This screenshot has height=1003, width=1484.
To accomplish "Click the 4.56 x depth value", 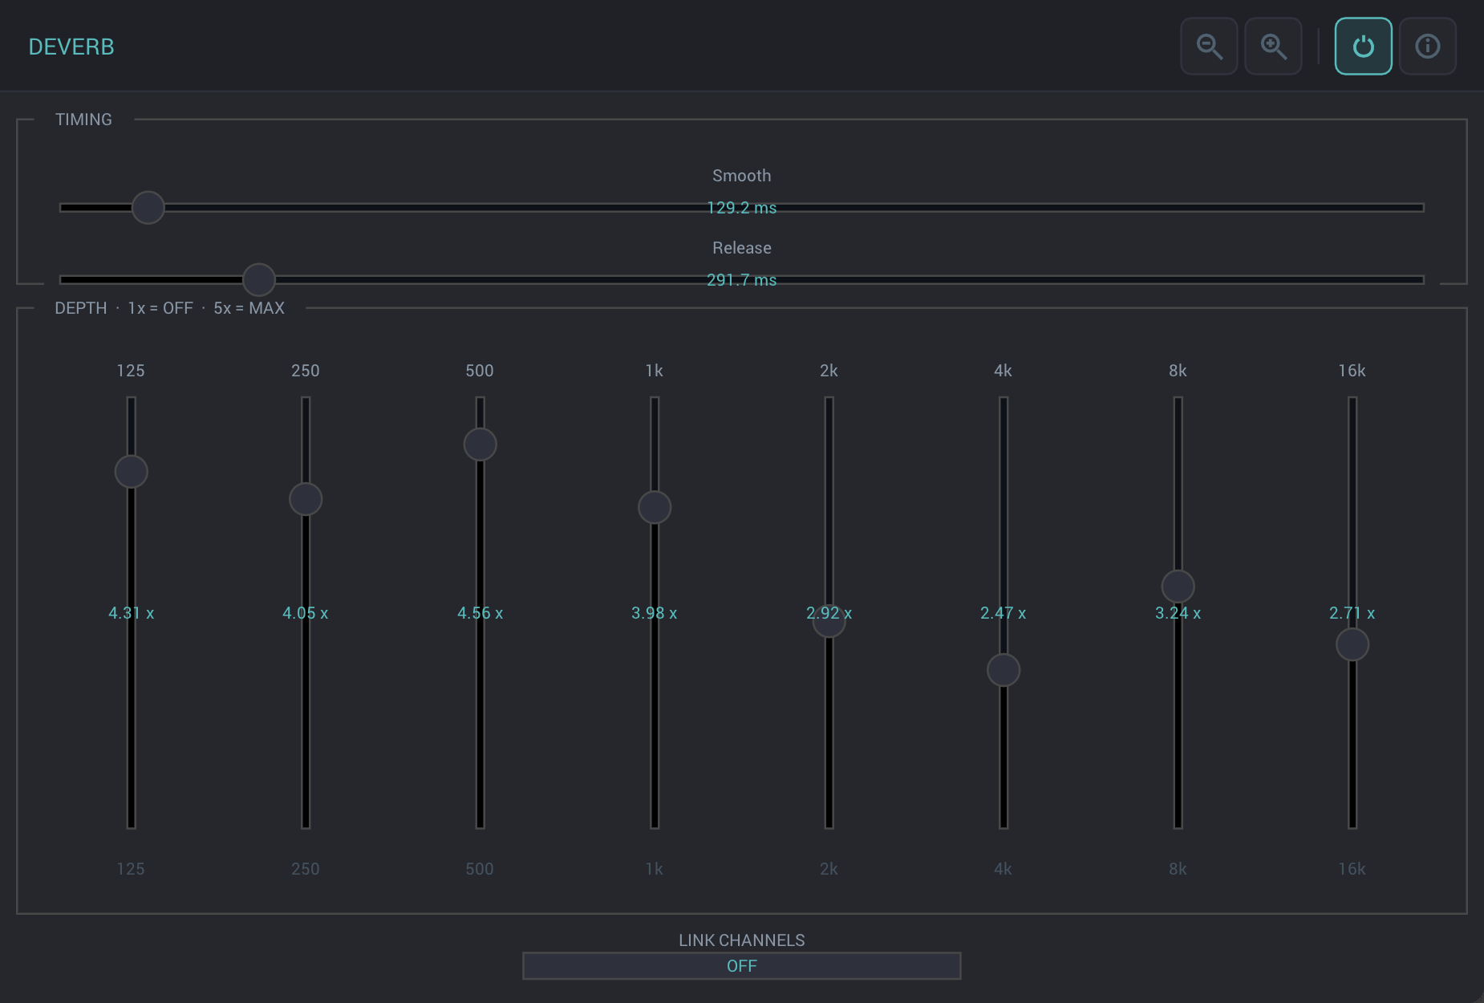I will coord(480,613).
